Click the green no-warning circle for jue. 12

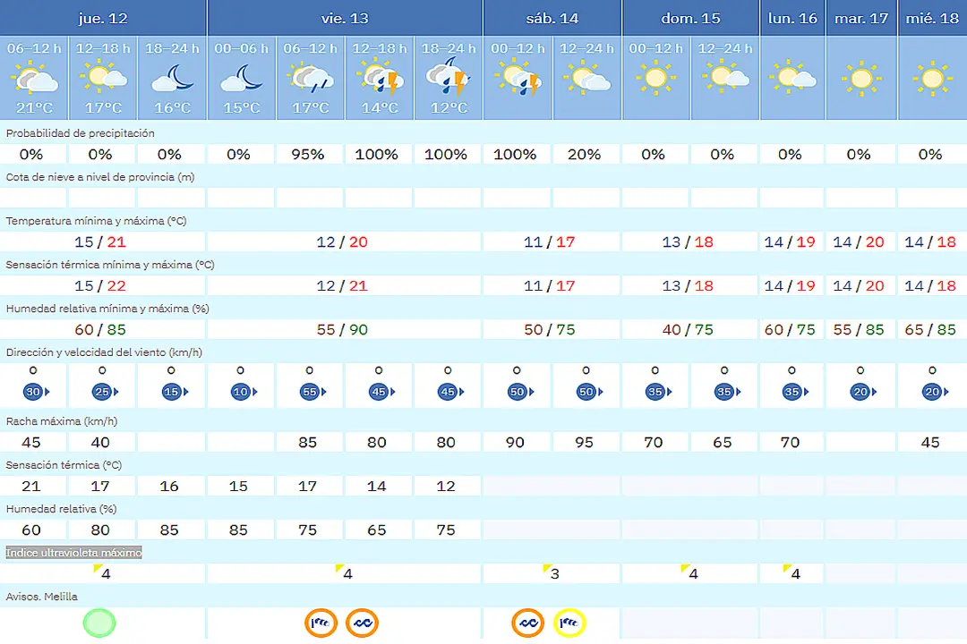pyautogui.click(x=99, y=623)
